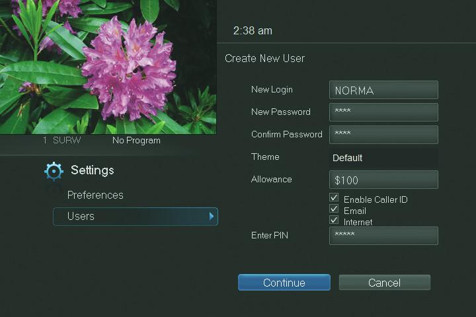476x317 pixels.
Task: Select the No Program info text
Action: tap(136, 141)
